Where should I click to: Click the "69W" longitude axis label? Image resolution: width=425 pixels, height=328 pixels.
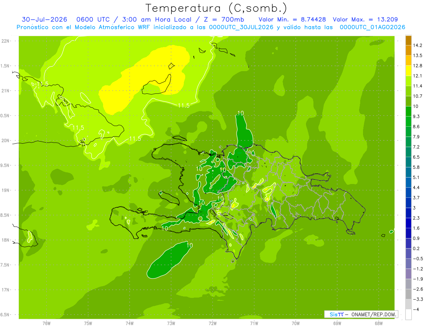tap(337, 323)
